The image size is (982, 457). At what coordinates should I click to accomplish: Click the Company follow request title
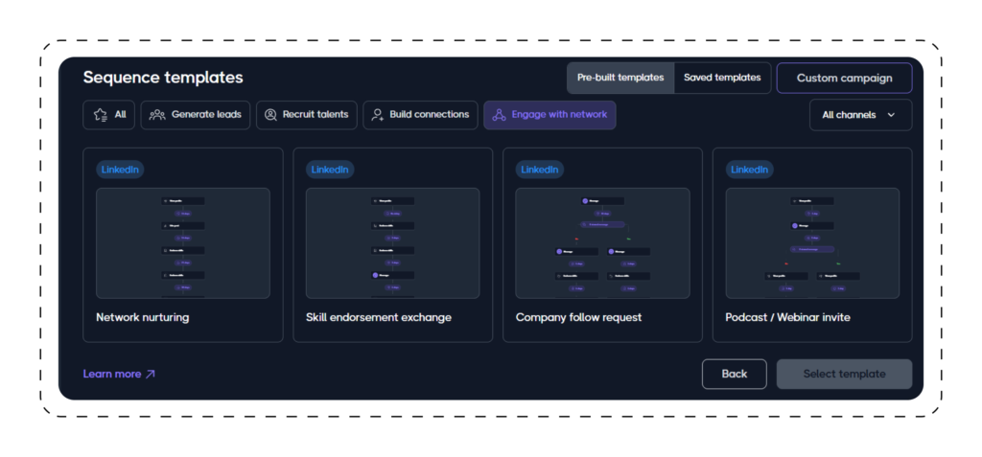tap(578, 317)
